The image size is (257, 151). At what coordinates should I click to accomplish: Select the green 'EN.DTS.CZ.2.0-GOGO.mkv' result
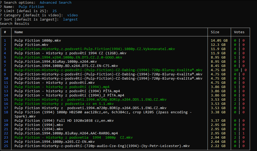[x=68, y=57]
